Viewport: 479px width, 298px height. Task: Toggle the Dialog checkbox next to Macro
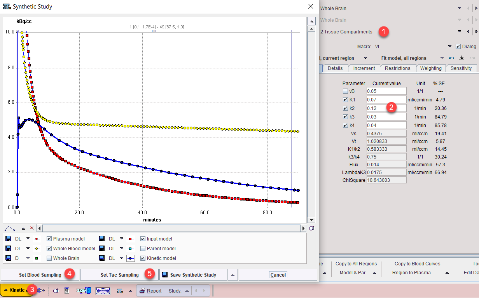(x=458, y=46)
